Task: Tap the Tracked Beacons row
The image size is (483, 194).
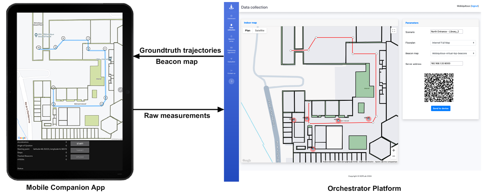Action: pos(42,156)
